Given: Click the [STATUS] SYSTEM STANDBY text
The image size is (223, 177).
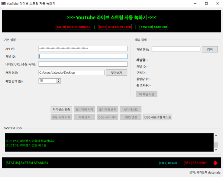Looking at the screenshot, I should coord(27,163).
